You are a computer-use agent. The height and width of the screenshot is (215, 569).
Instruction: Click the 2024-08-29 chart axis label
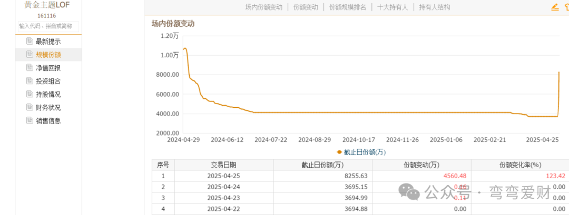(x=315, y=140)
